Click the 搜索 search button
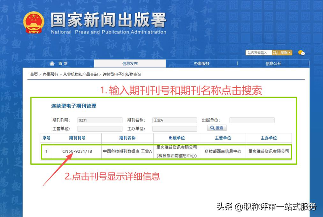Viewport: 323px width, 217px height. pyautogui.click(x=217, y=128)
